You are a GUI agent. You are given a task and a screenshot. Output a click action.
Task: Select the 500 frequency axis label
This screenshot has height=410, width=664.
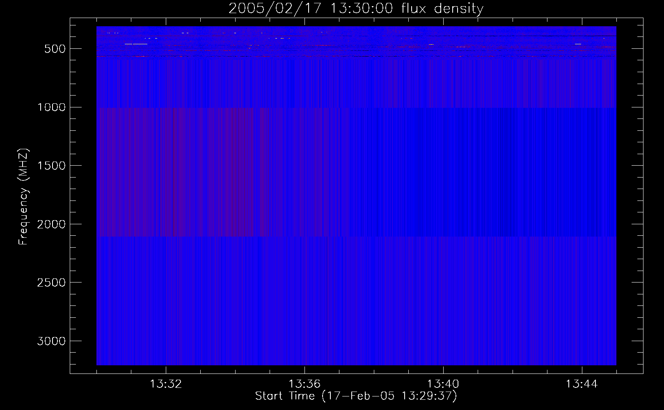click(x=55, y=49)
